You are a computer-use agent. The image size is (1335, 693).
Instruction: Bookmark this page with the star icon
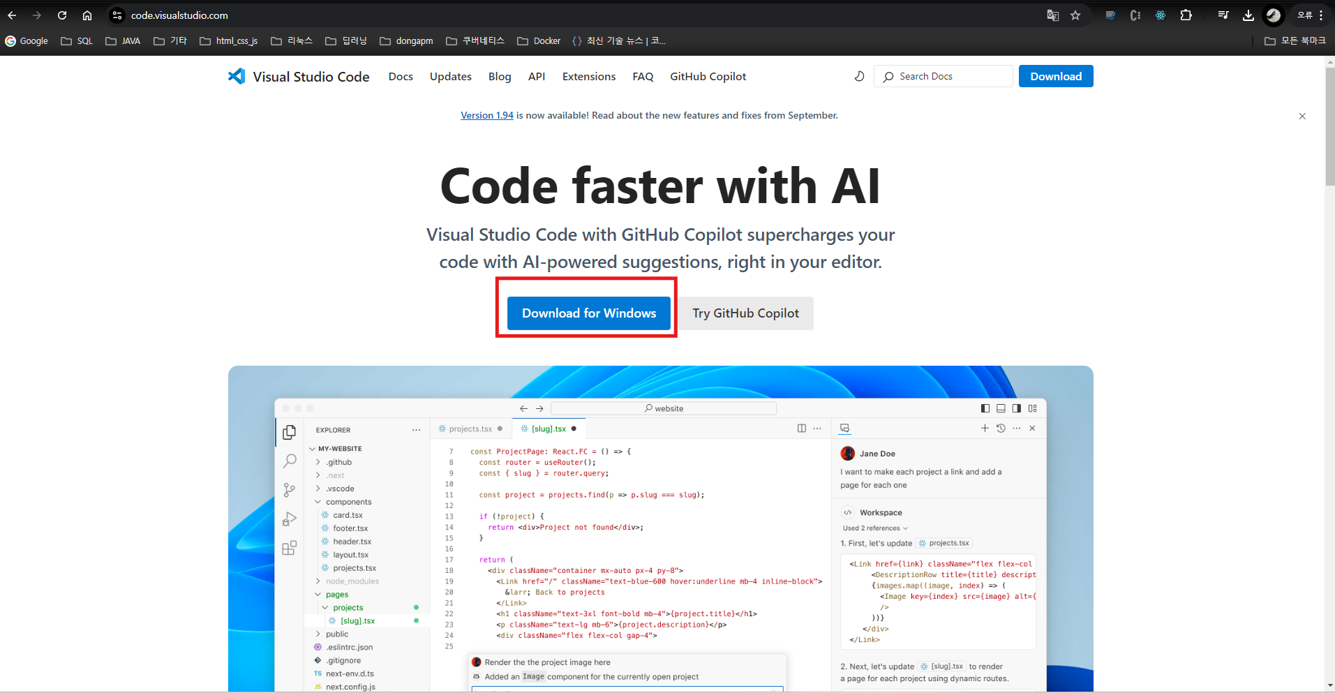[x=1075, y=15]
